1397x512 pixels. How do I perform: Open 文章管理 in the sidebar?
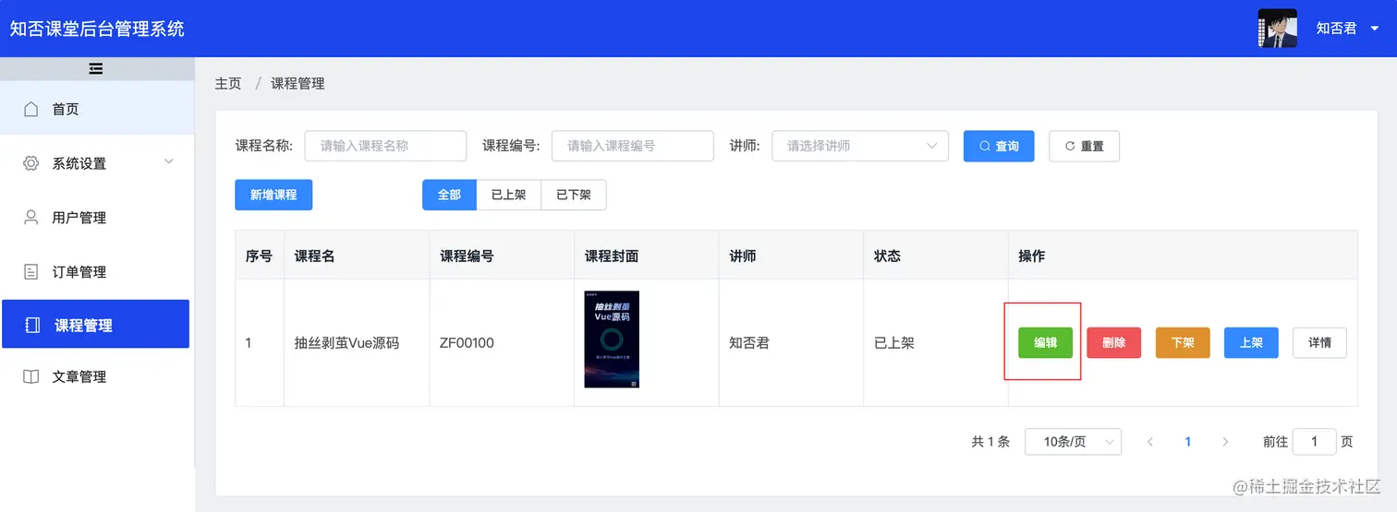(97, 376)
